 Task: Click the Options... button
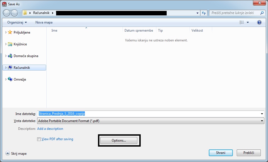[119, 140]
